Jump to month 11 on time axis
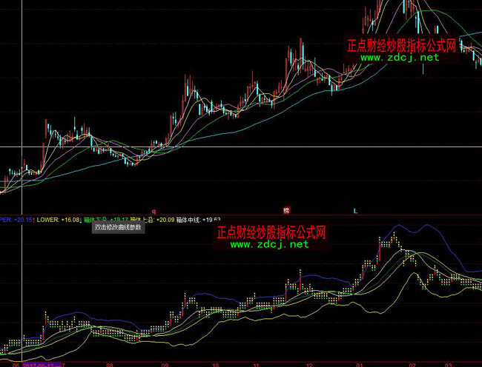This screenshot has height=367, width=482. coord(256,364)
